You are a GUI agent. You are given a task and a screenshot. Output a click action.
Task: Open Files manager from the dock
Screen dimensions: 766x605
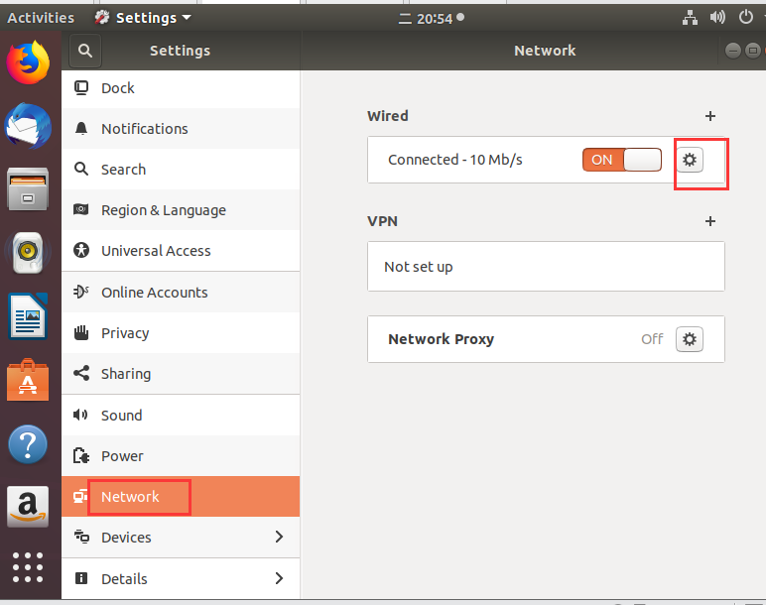(x=28, y=189)
